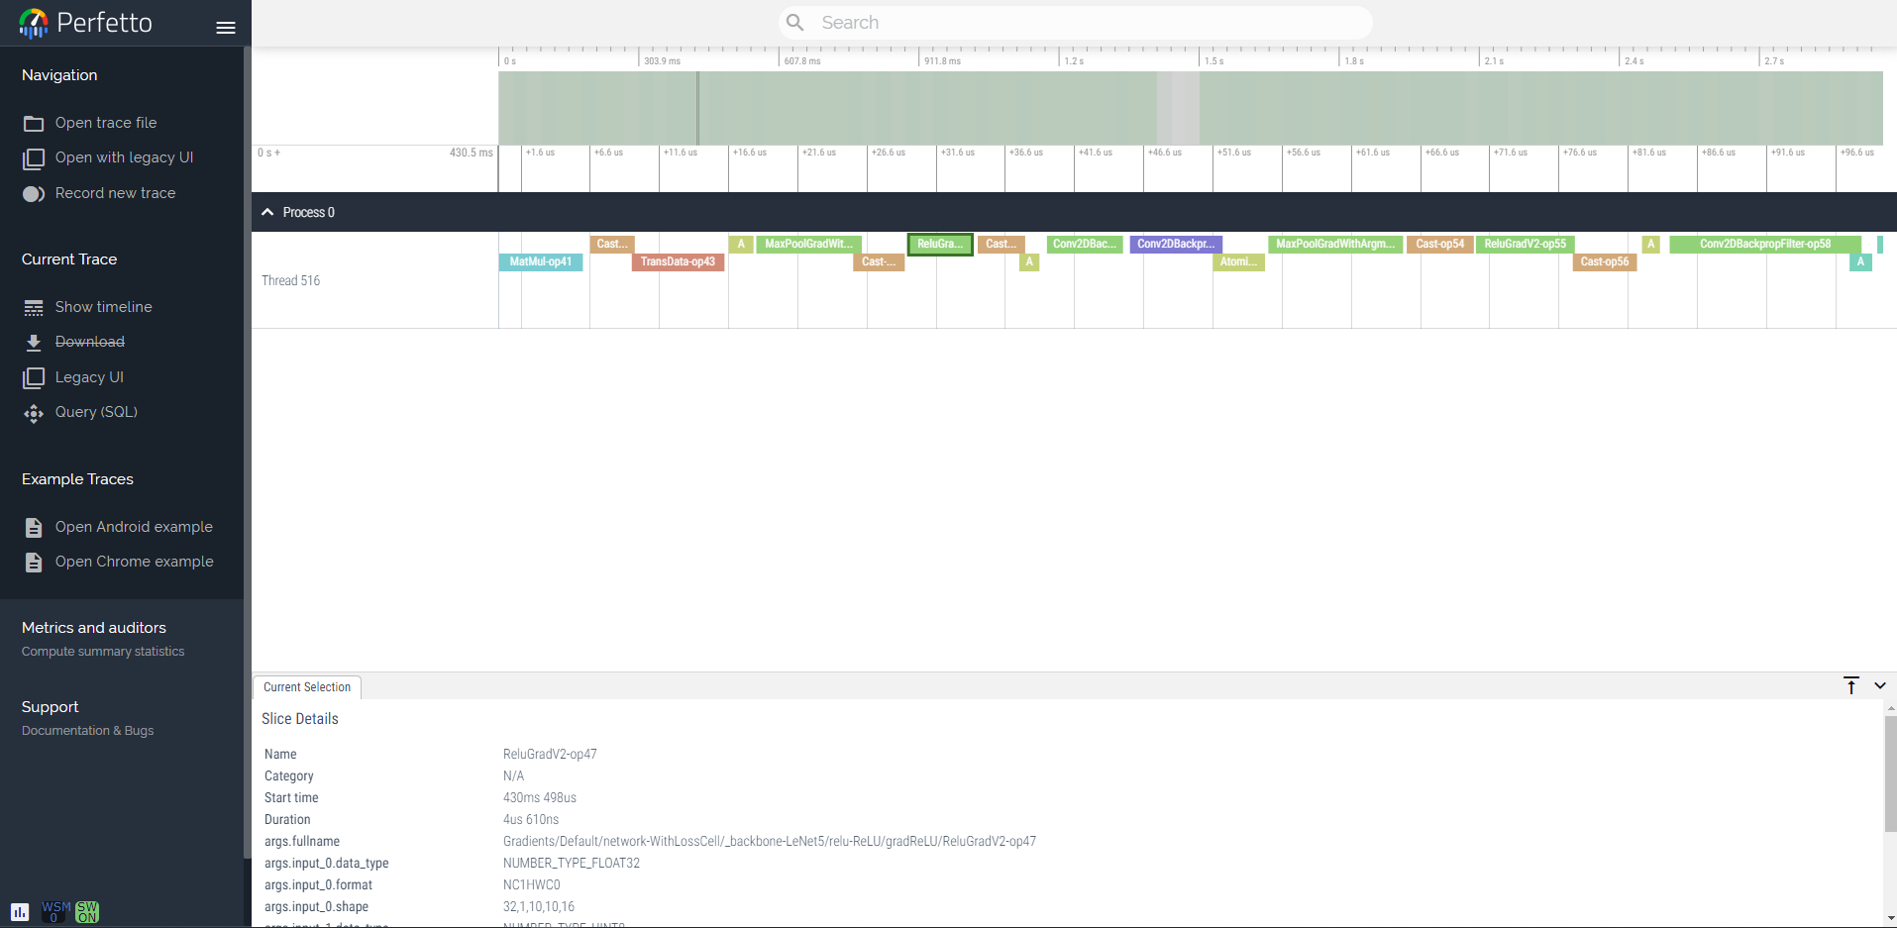Image resolution: width=1897 pixels, height=928 pixels.
Task: Click the Open Android example file icon
Action: [x=34, y=528]
